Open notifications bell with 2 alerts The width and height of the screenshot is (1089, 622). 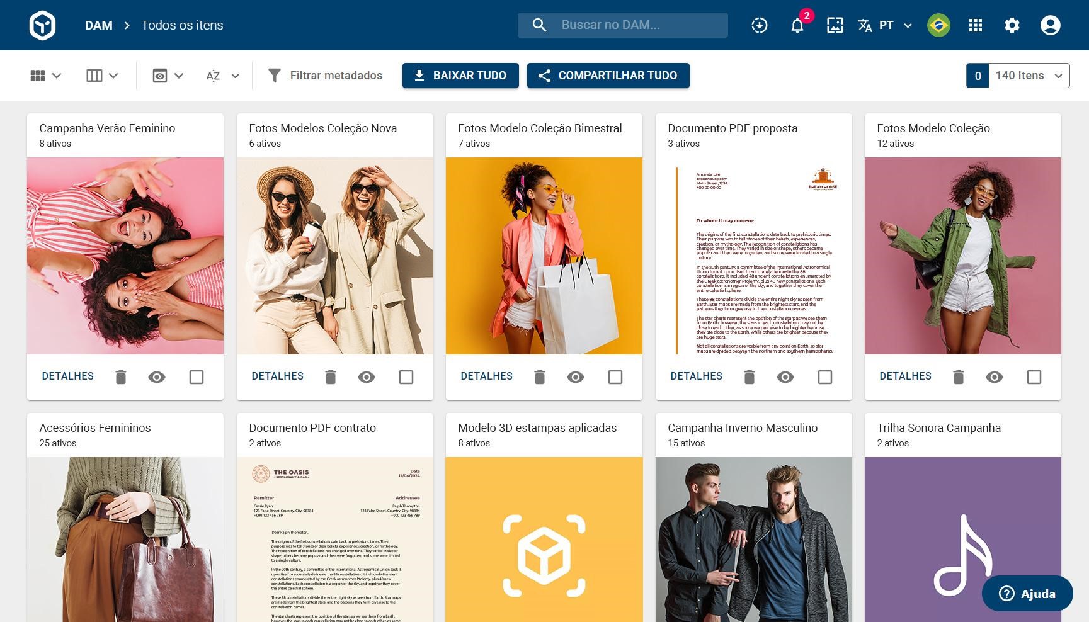click(x=797, y=25)
